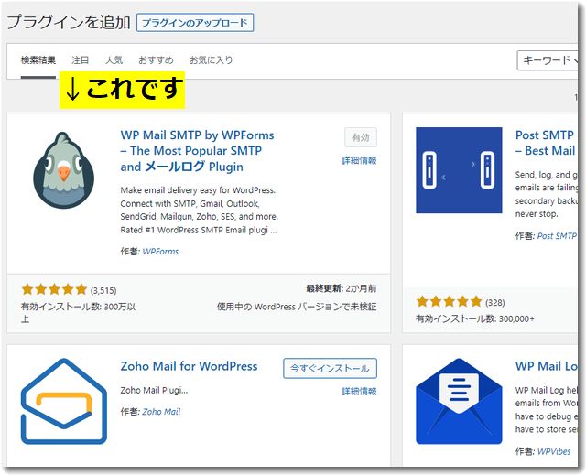Open the WPForms author link
Image resolution: width=586 pixels, height=475 pixels.
click(x=160, y=252)
